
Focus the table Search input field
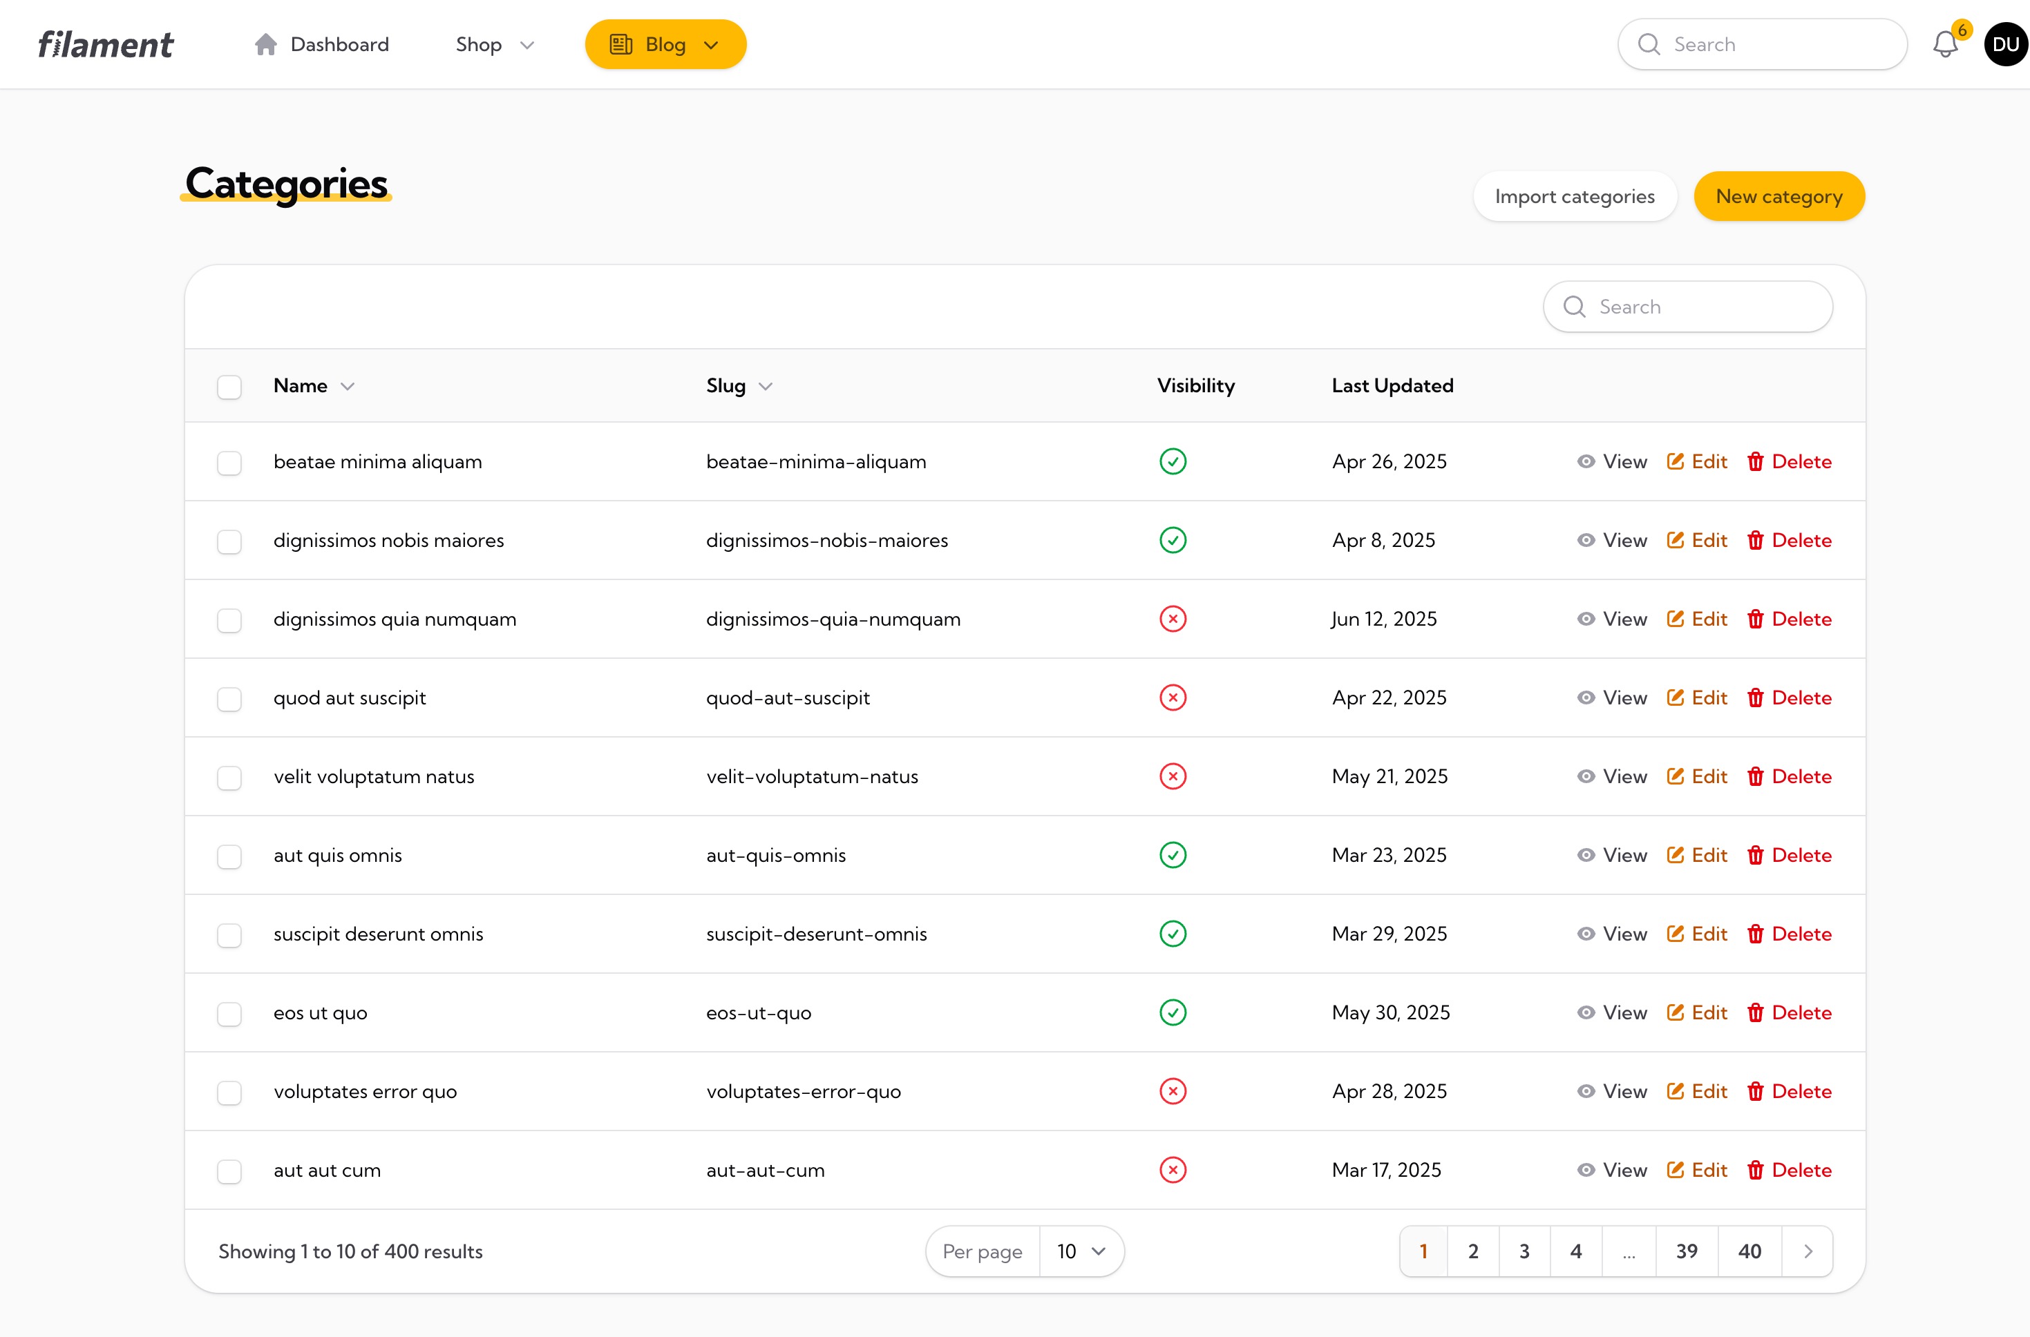pos(1688,307)
